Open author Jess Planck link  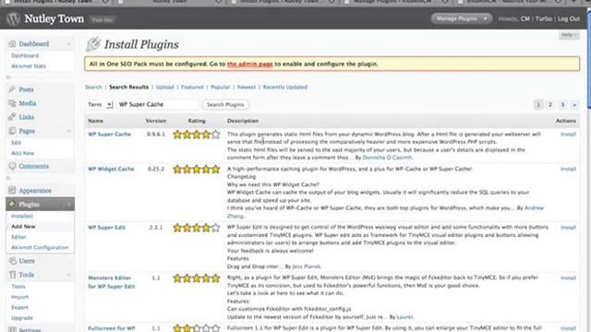point(306,267)
